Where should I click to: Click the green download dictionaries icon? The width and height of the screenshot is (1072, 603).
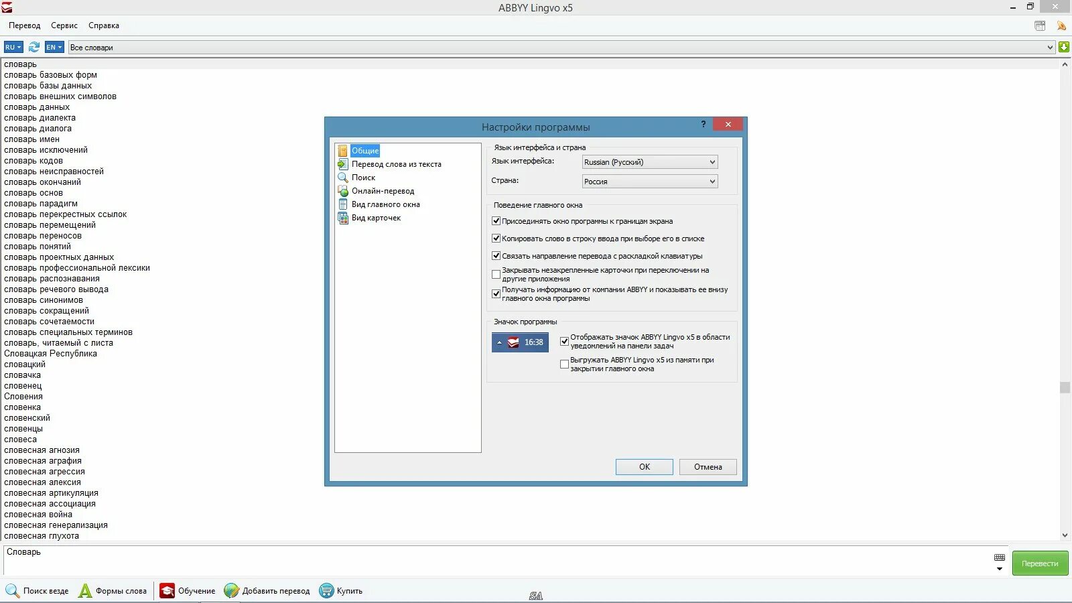(1064, 47)
